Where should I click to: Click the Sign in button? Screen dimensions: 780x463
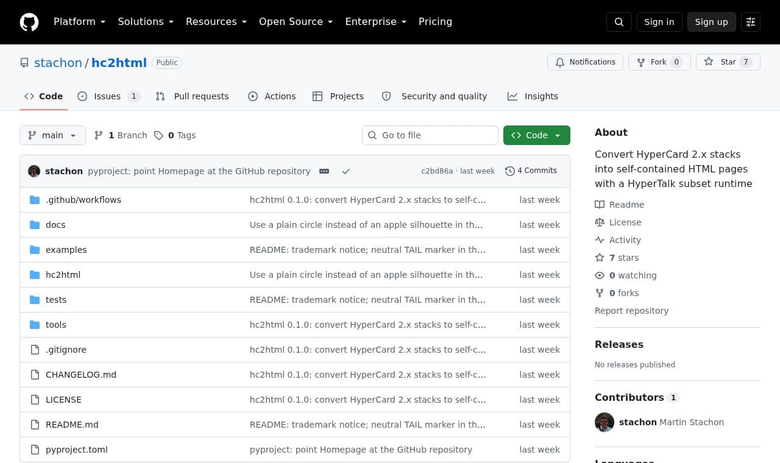[x=659, y=22]
